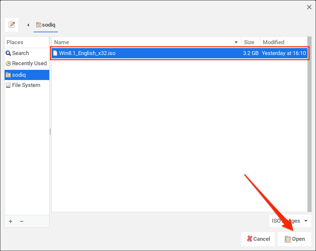Select sodiq folder in Places sidebar

coord(27,75)
